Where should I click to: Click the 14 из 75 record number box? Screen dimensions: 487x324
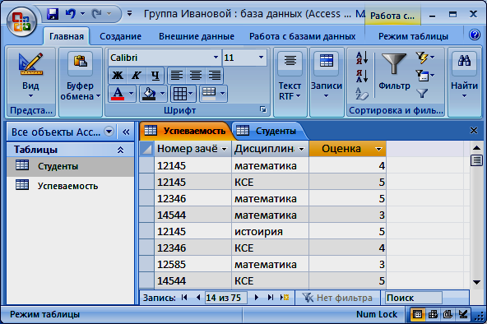[225, 298]
